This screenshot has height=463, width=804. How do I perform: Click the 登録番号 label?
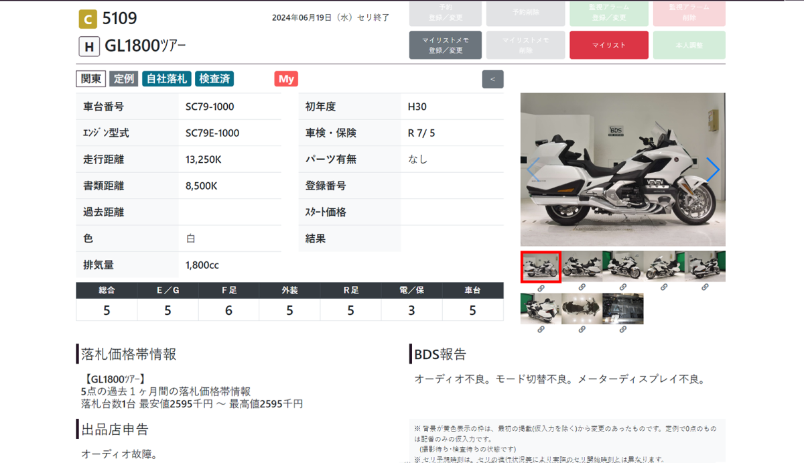[326, 186]
